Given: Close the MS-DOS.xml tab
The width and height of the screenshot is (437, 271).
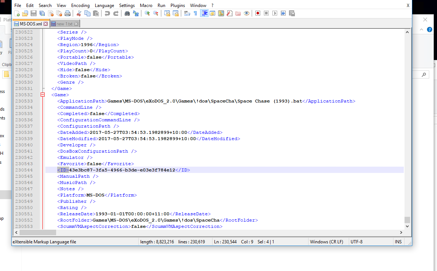Looking at the screenshot, I should coord(46,24).
